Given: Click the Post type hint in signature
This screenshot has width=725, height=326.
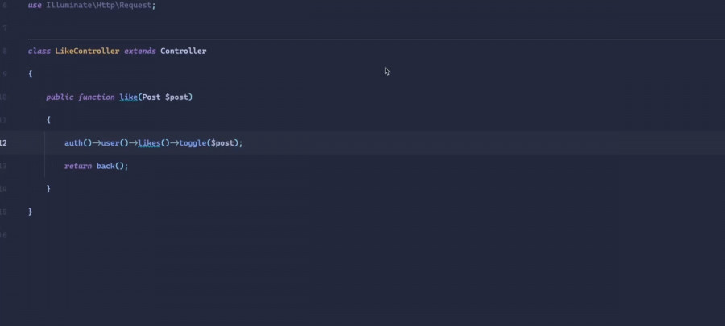Looking at the screenshot, I should tap(151, 97).
